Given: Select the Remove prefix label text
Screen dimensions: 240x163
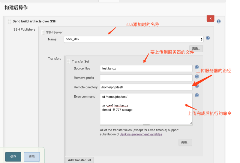Looking at the screenshot, I should pos(84,78).
